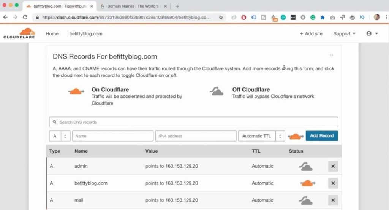Click the Type column header
The image size is (389, 210).
pyautogui.click(x=55, y=151)
